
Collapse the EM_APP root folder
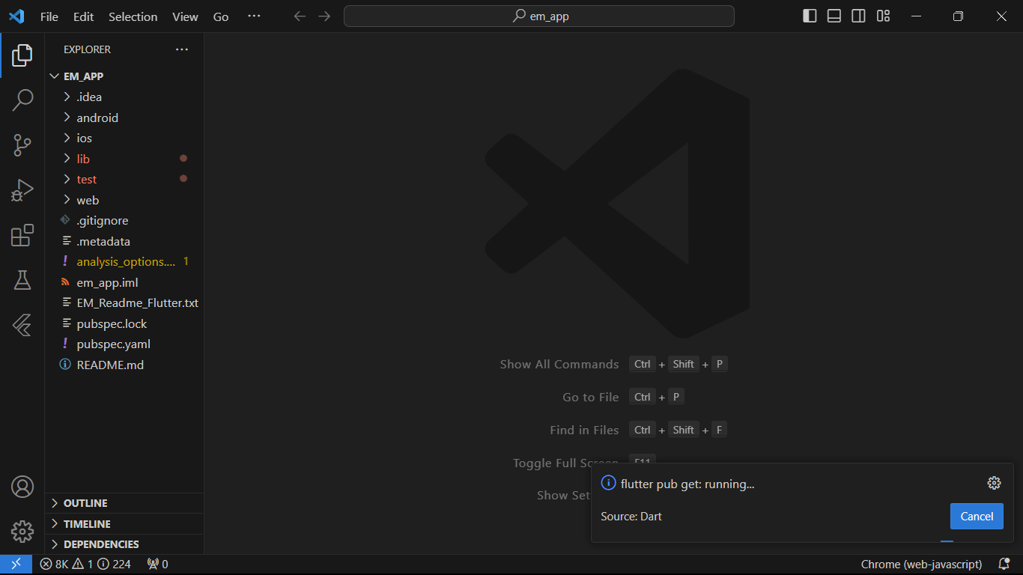pos(124,76)
